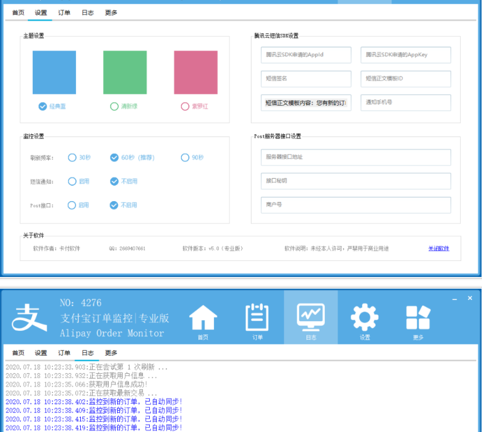The width and height of the screenshot is (482, 432).
Task: Select 紫罗红 theme radio button
Action: (x=195, y=106)
